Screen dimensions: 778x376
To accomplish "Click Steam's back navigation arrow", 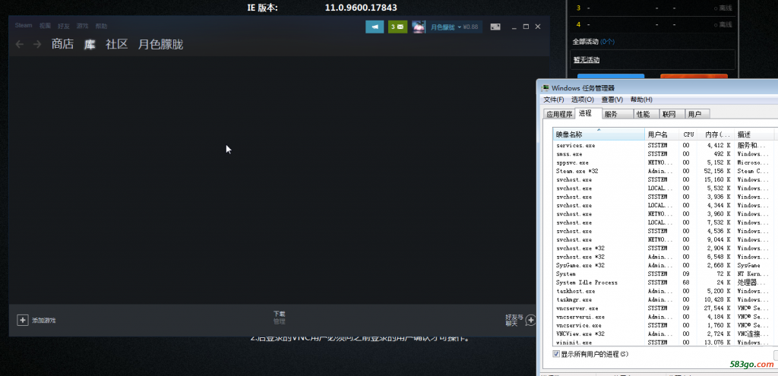I will tap(19, 45).
